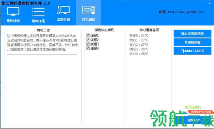Close the application window

(x=210, y=4)
